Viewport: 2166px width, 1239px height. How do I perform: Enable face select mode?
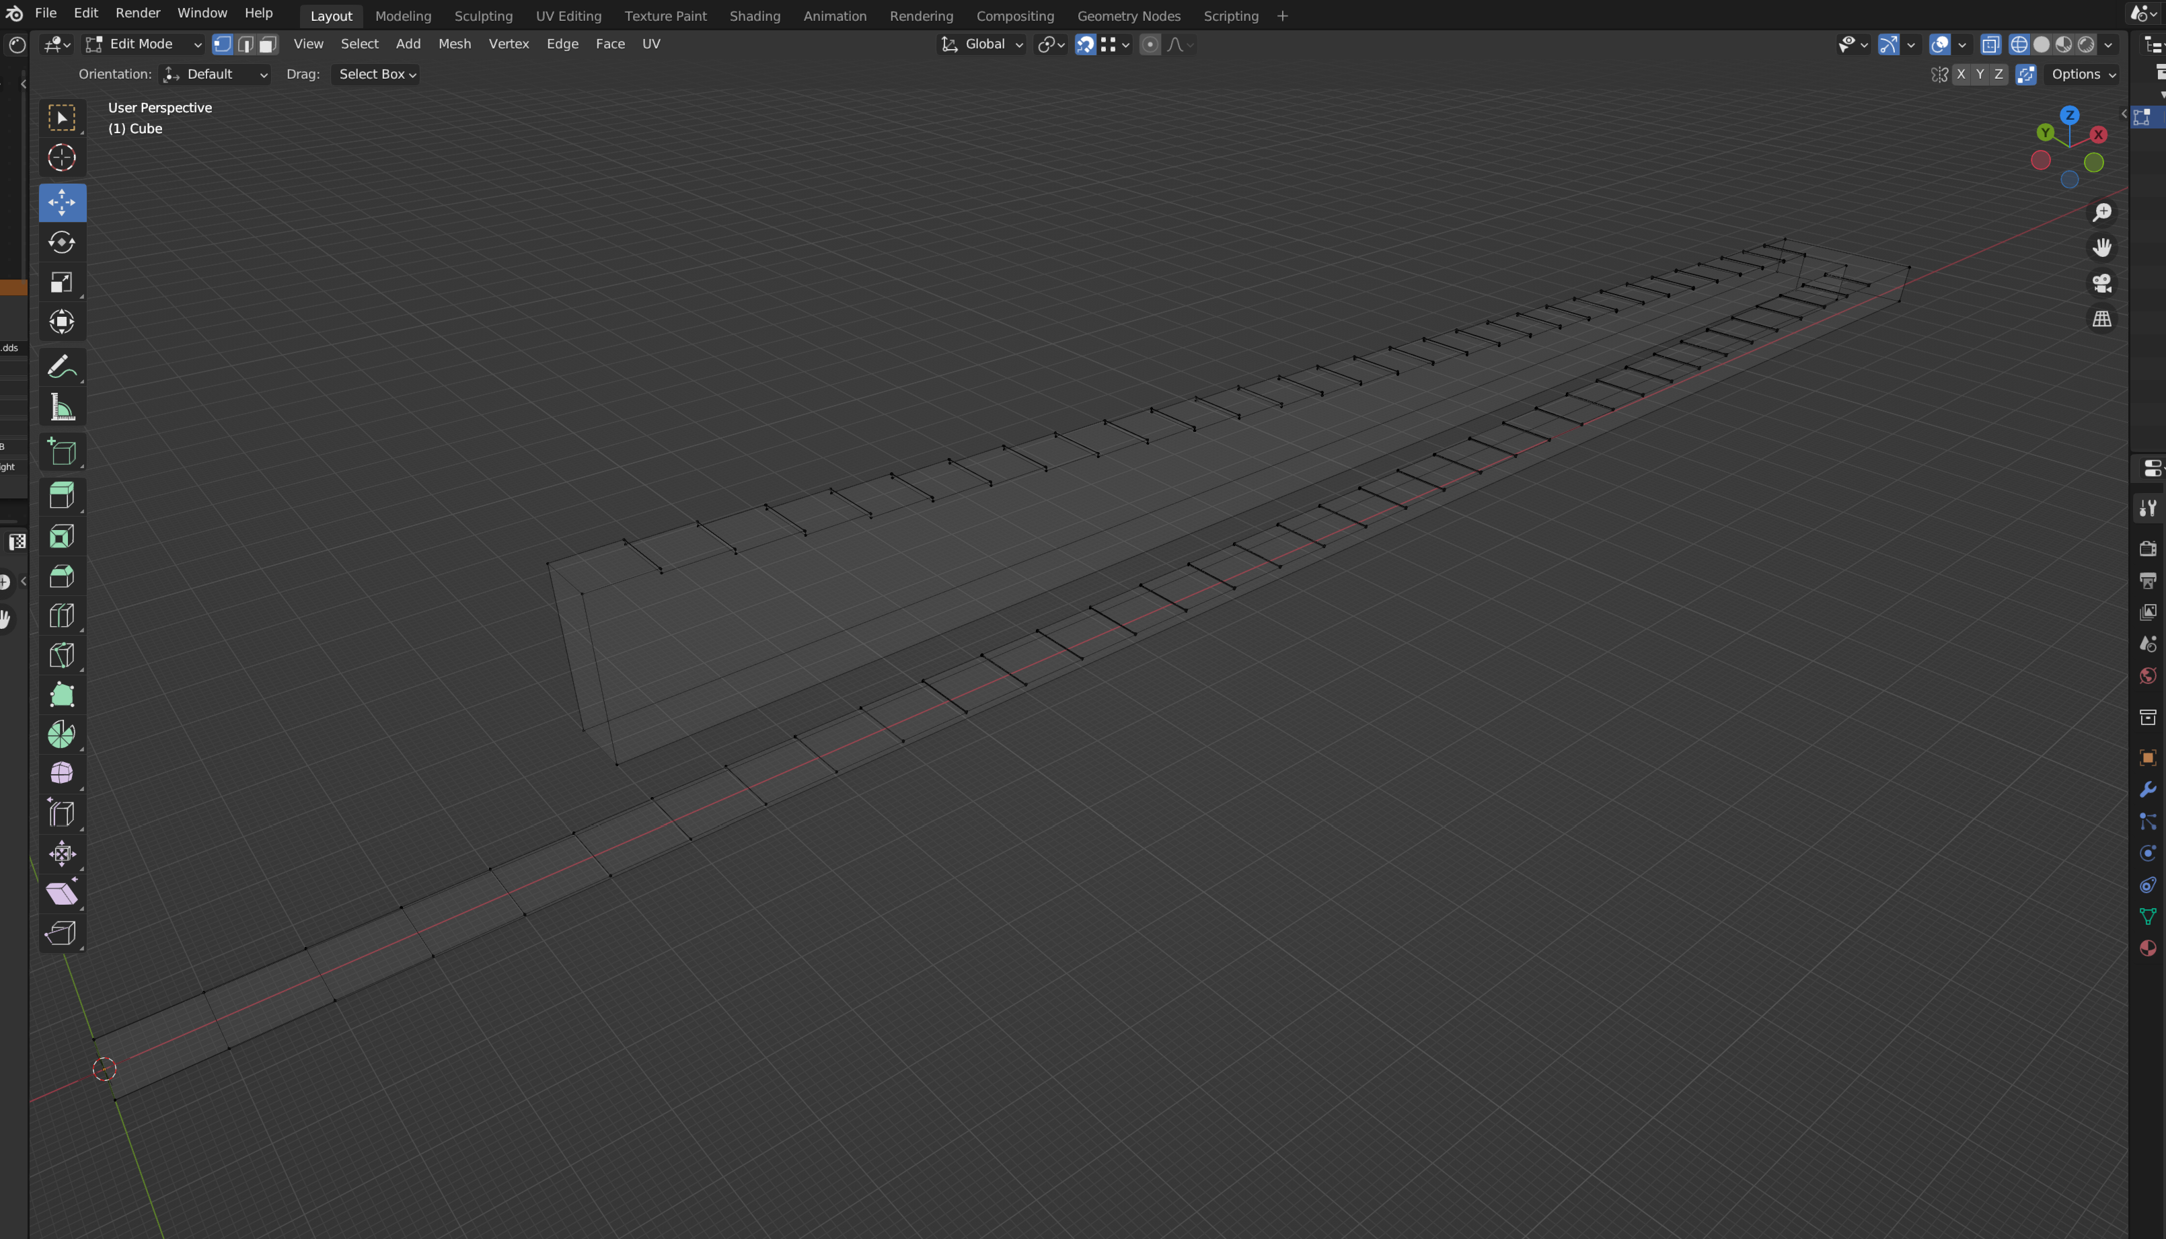[268, 44]
